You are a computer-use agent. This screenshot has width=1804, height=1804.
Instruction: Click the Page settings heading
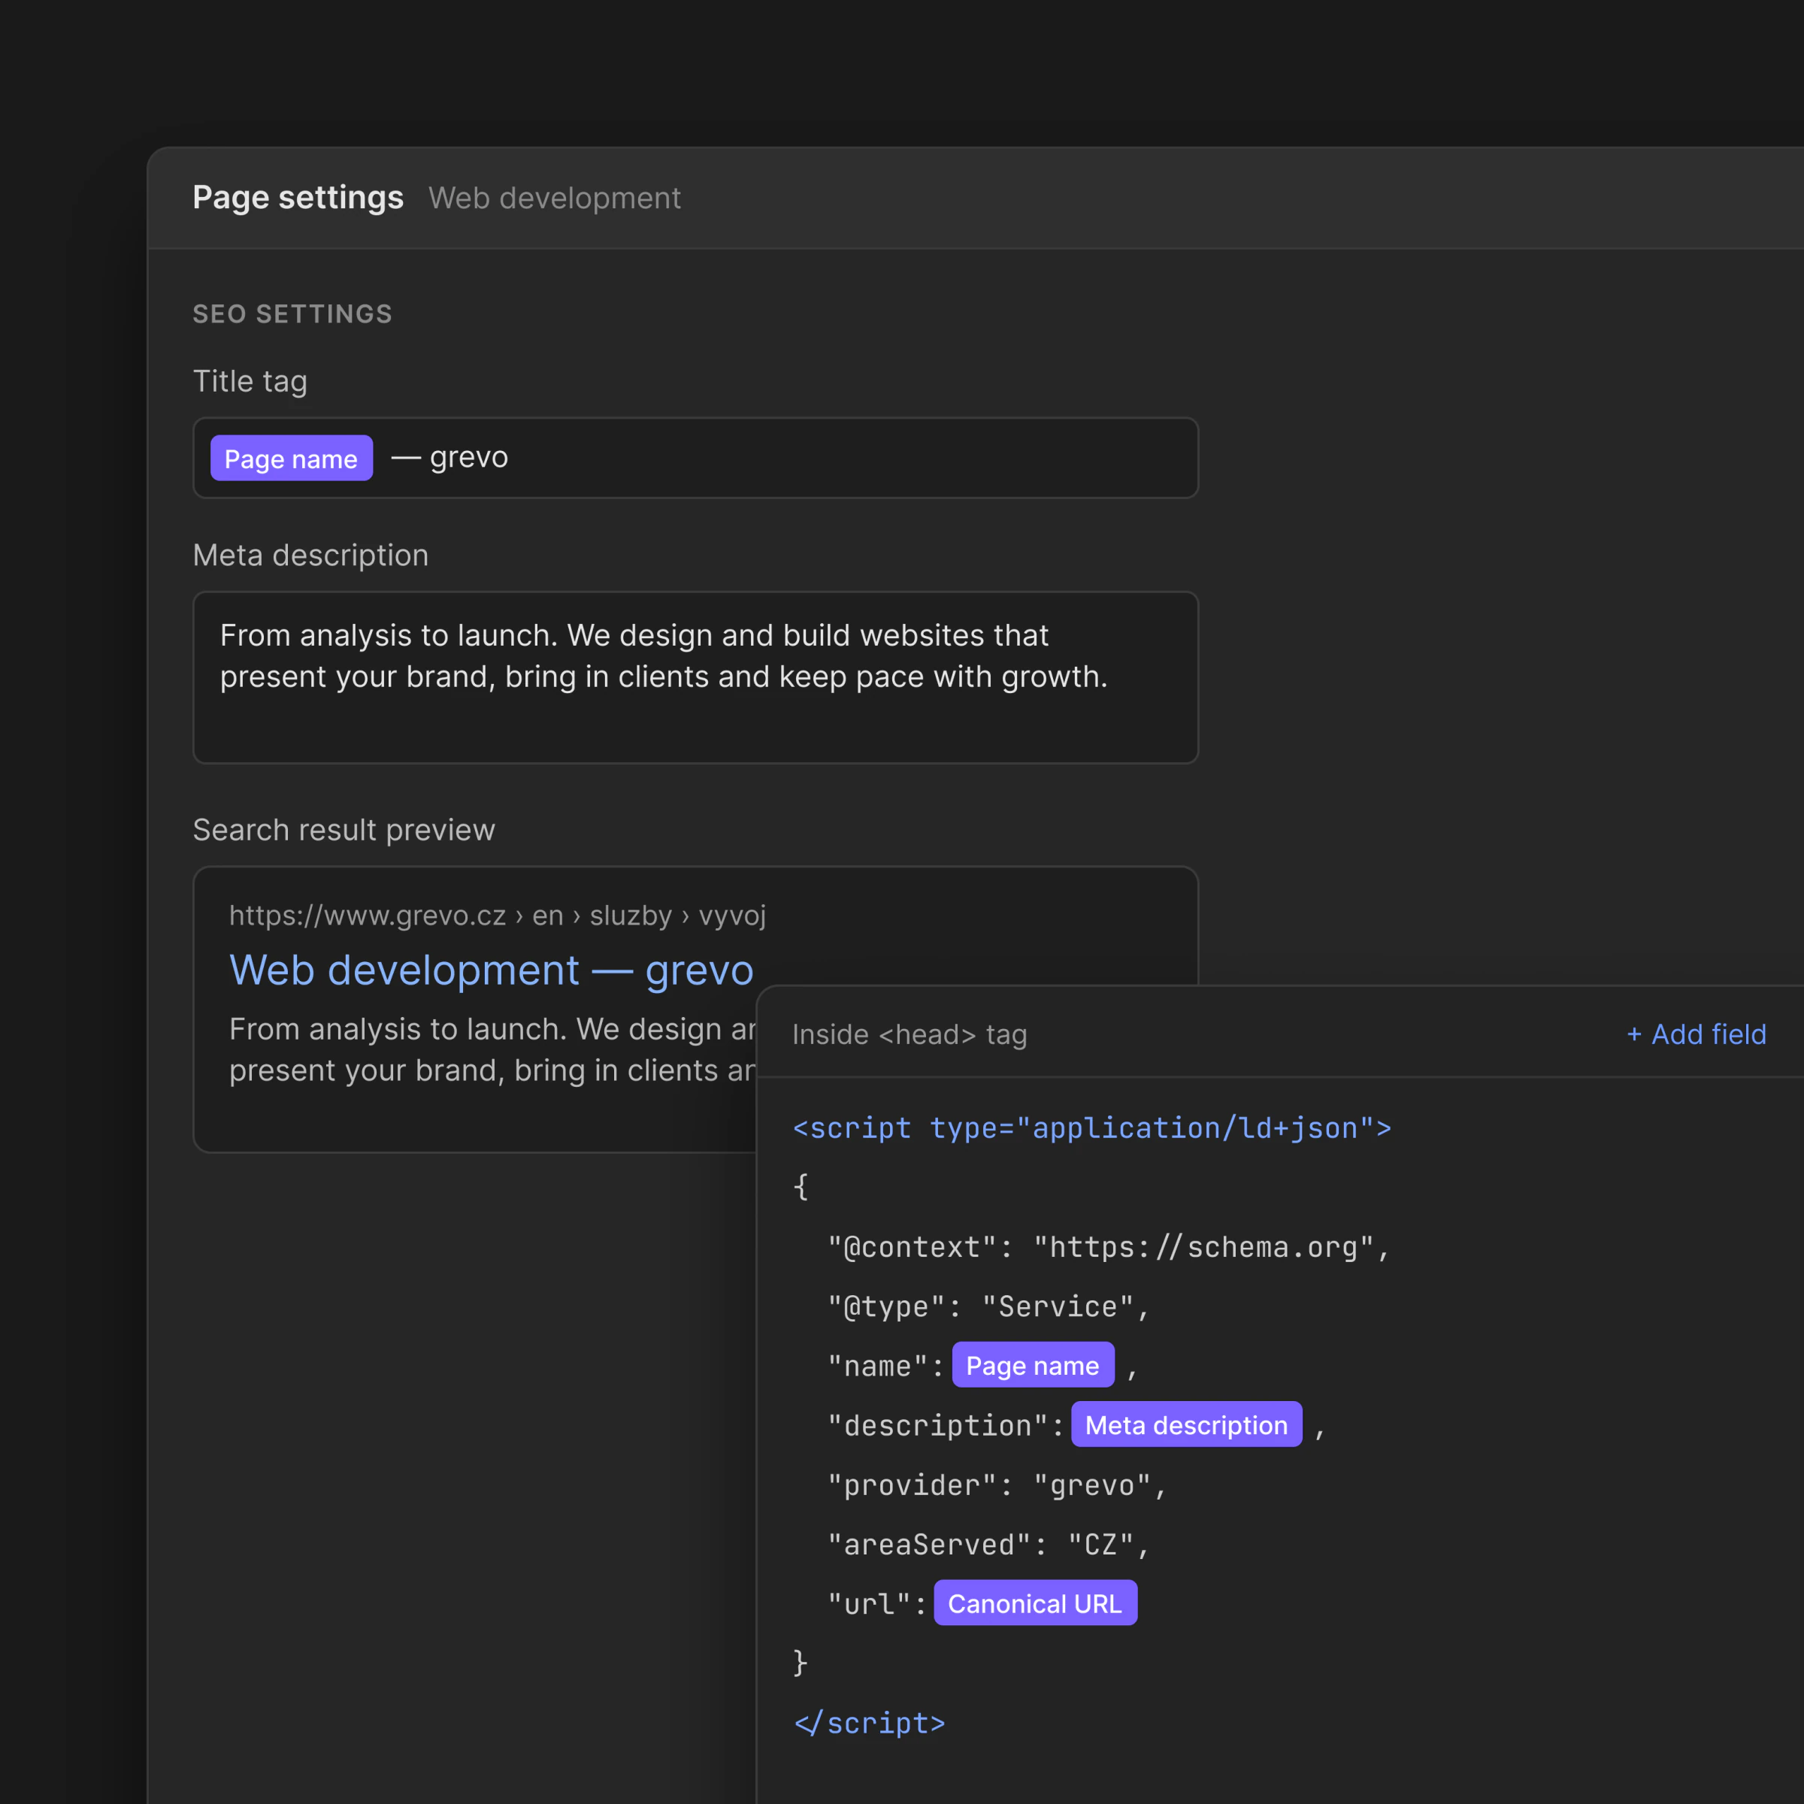click(x=298, y=197)
